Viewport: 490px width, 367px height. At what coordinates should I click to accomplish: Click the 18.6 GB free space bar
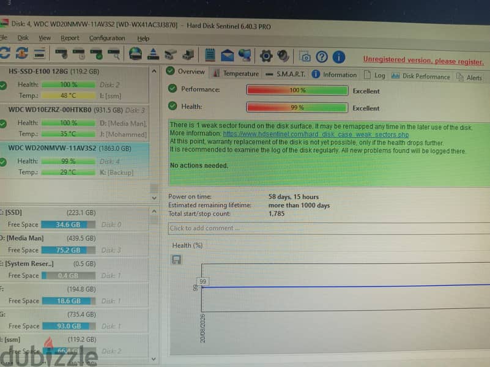(x=69, y=301)
